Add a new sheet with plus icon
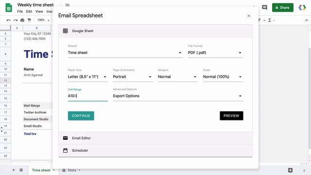This screenshot has height=175, width=311. [14, 170]
